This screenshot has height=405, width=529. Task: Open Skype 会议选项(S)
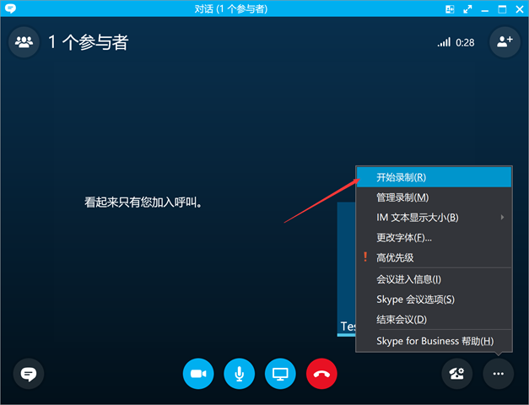[415, 300]
